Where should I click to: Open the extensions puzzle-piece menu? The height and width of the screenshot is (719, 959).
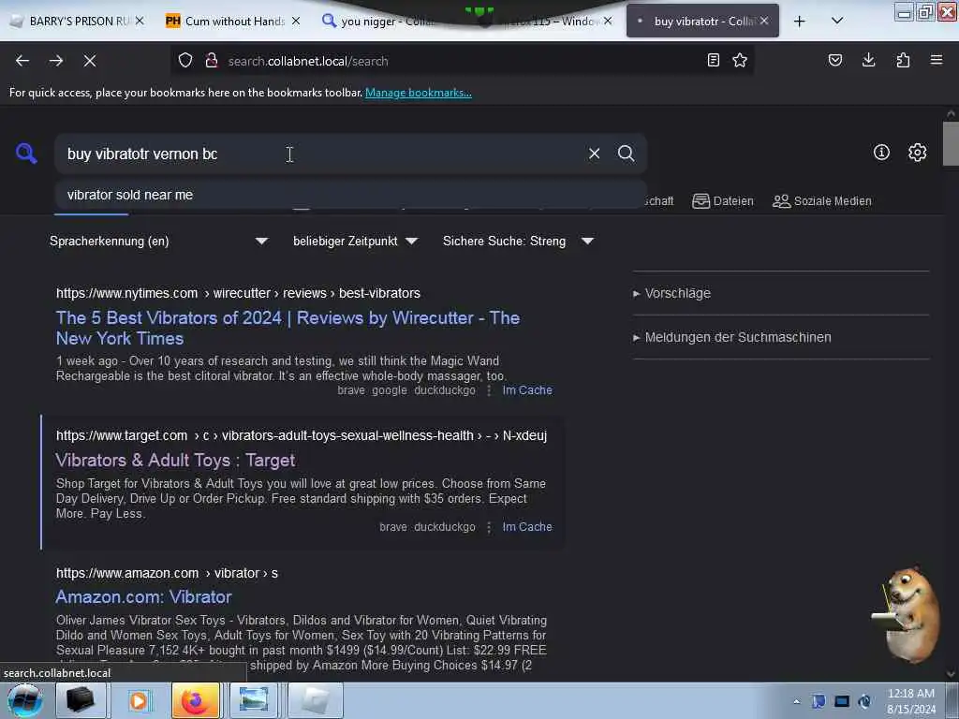903,61
